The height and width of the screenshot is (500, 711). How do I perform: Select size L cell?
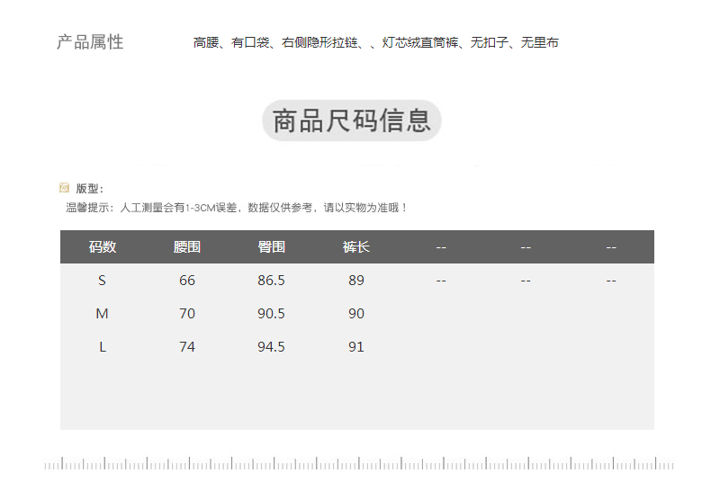(x=103, y=347)
